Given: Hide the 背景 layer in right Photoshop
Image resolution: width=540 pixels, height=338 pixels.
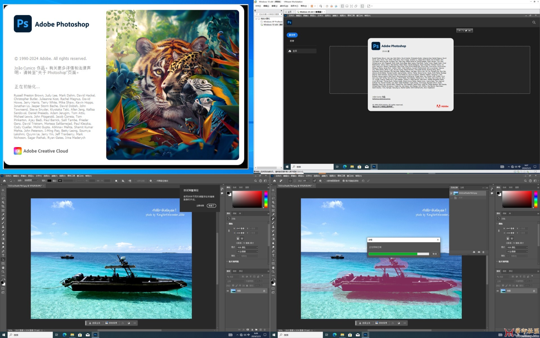Looking at the screenshot, I should pos(498,291).
